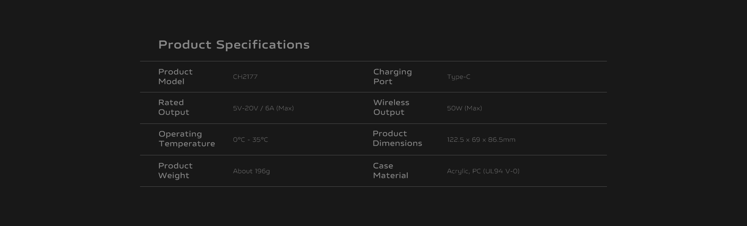Select the Operating Temperature label
Image resolution: width=747 pixels, height=226 pixels.
click(x=186, y=139)
